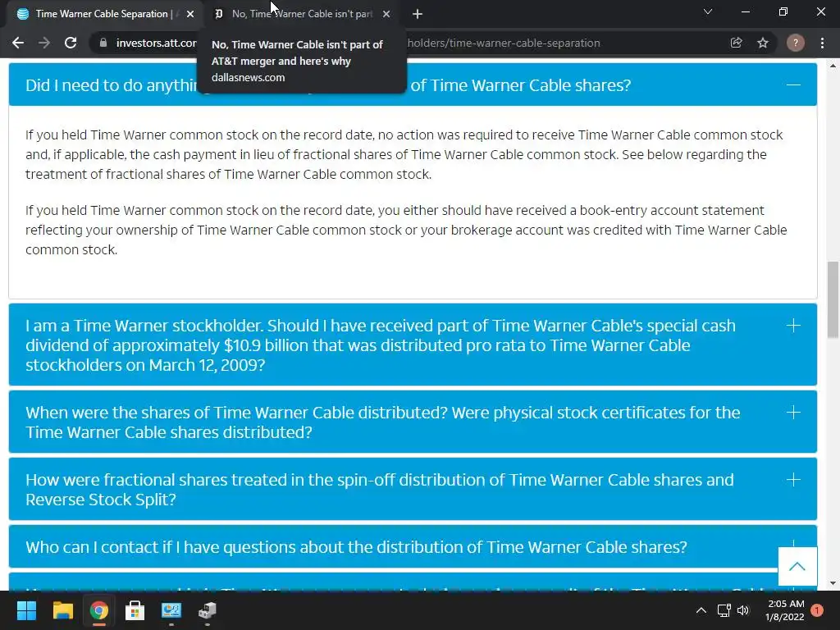This screenshot has height=630, width=840.
Task: Share this page icon
Action: [736, 43]
